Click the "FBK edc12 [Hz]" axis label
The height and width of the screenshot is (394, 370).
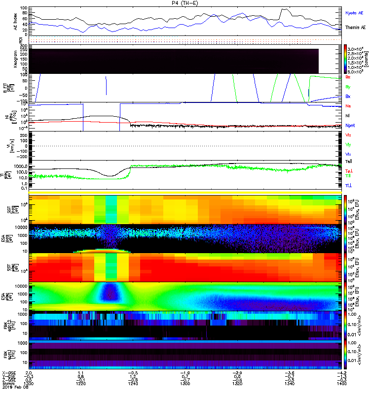tap(10, 326)
